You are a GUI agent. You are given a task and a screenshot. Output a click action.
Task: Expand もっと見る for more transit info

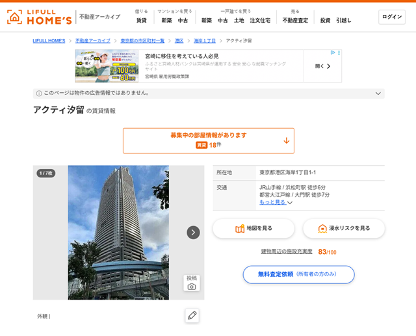[276, 202]
